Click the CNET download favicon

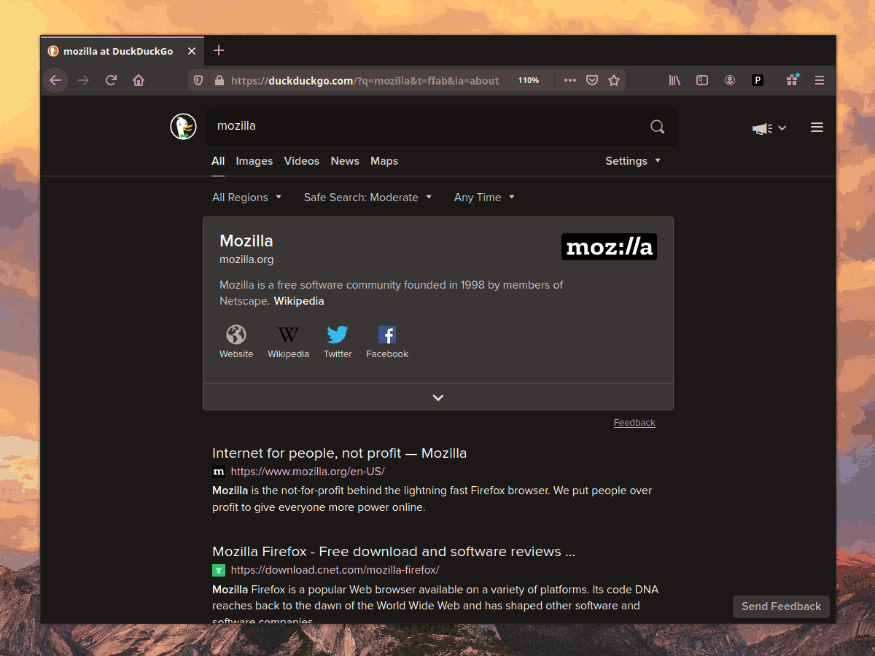(x=219, y=570)
